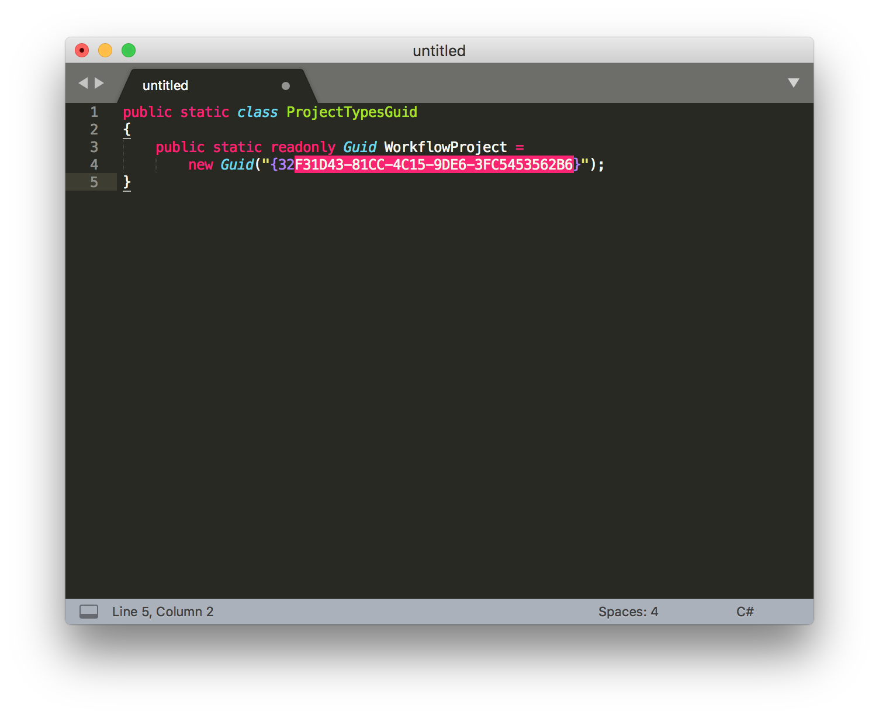The width and height of the screenshot is (879, 718).
Task: Click the green zoom traffic light
Action: click(x=128, y=51)
